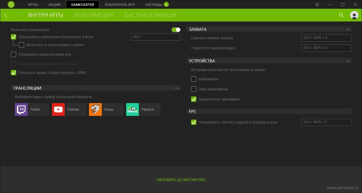
Task: Pick the Panda.tv streaming service
Action: 143,109
